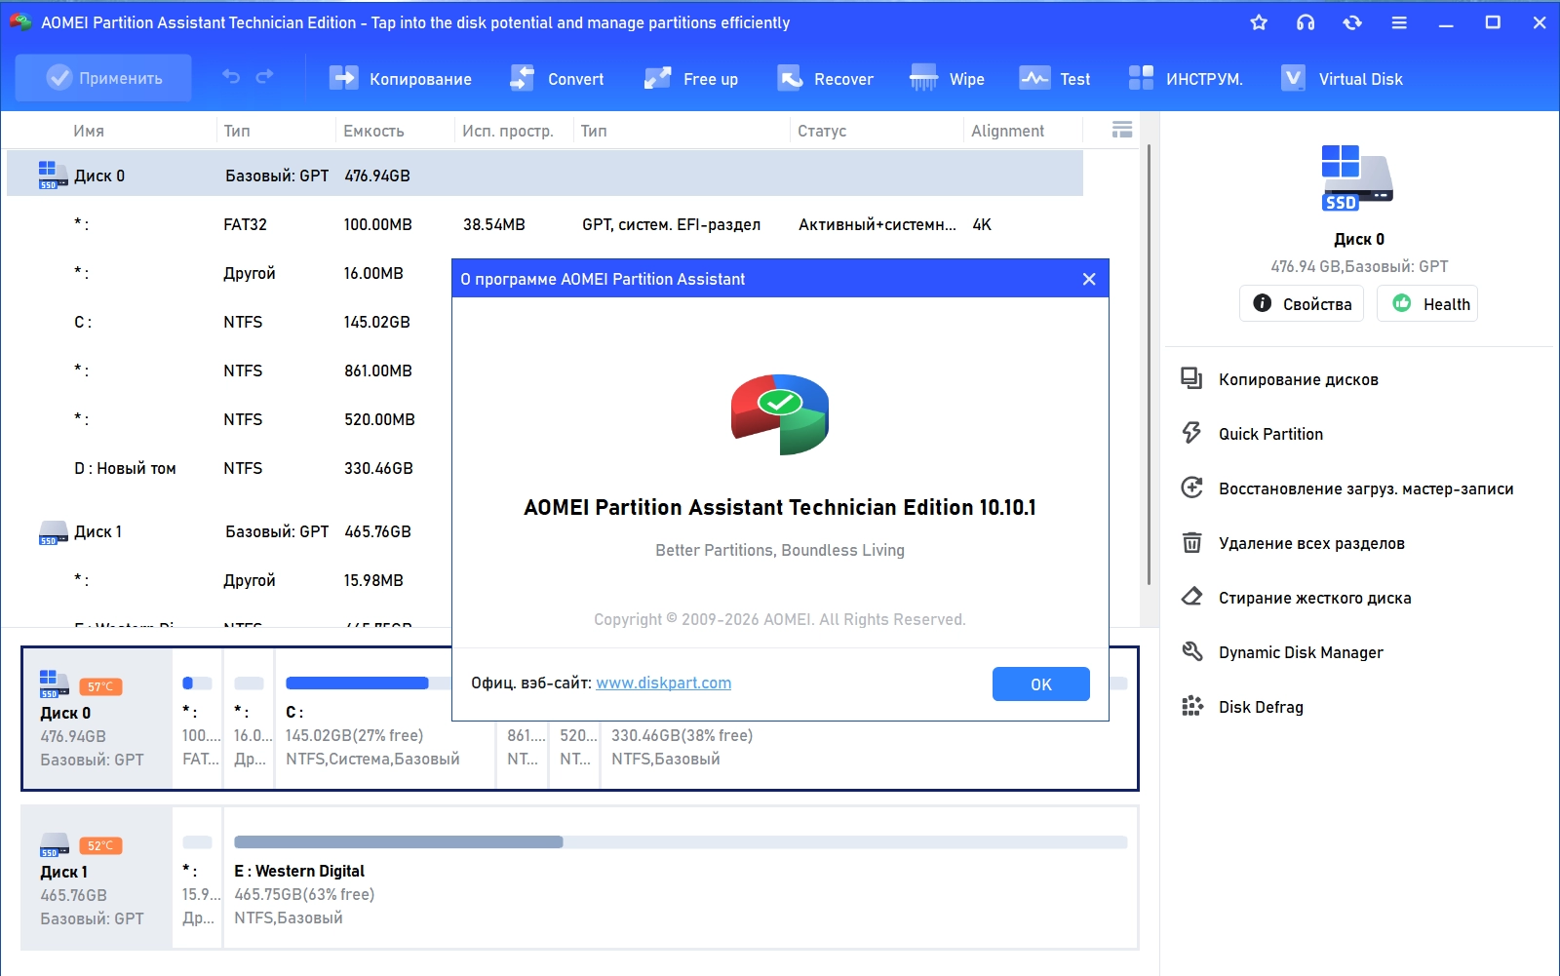Open the hamburger menu in title bar
Viewport: 1560px width, 976px height.
pyautogui.click(x=1399, y=22)
